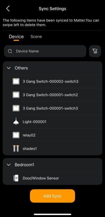105x217 pixels.
Task: Select the switch icon beside 3 Gang Switch-000001-switch2
Action: point(16,95)
